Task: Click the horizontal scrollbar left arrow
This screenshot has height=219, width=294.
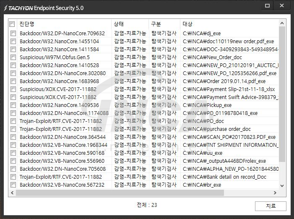Action: (13, 193)
